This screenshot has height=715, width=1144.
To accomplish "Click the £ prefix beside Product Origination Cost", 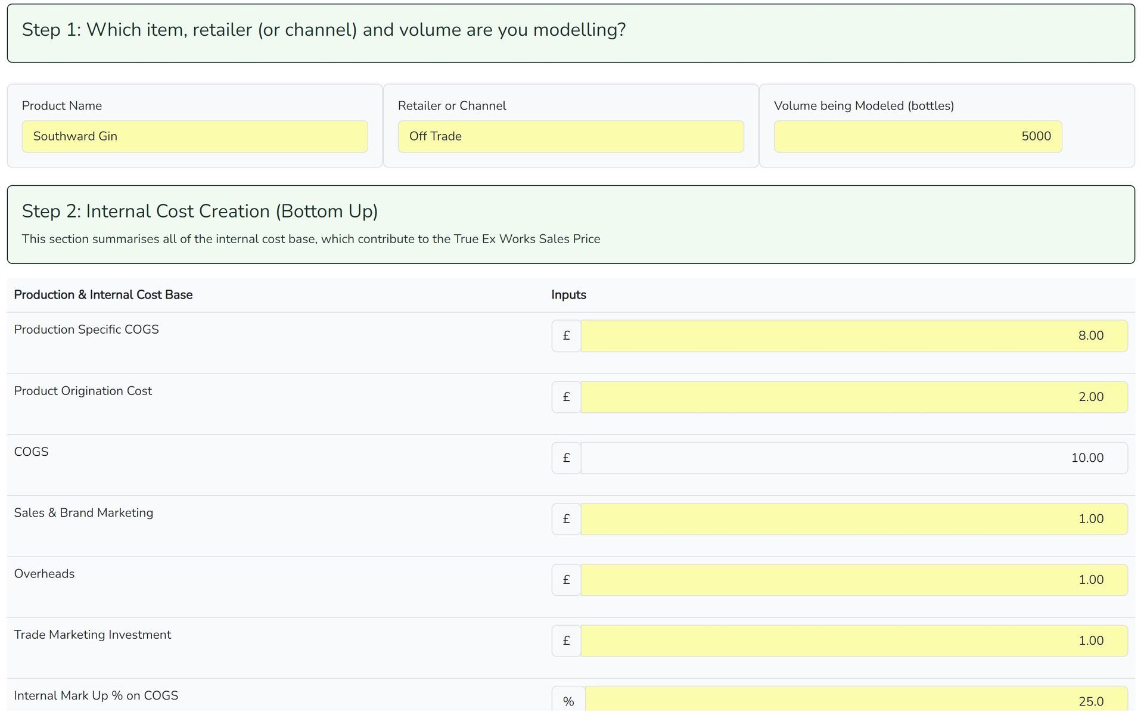I will [x=567, y=397].
